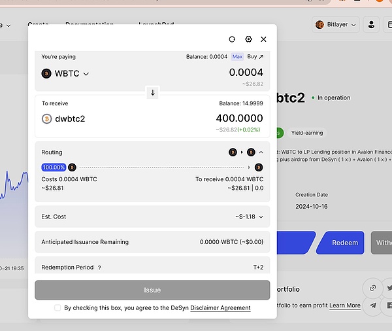392x331 pixels.
Task: Click the Anticipated Issuance Remaining value
Action: pyautogui.click(x=231, y=242)
